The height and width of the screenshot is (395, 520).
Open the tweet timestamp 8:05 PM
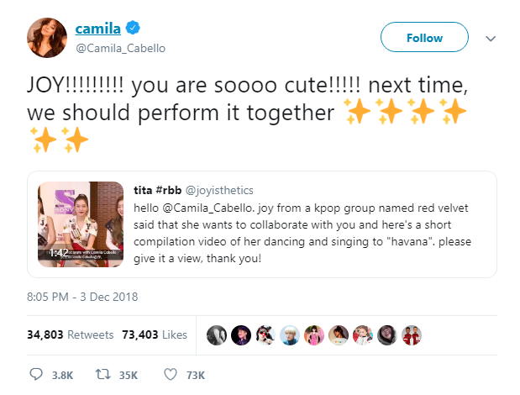82,296
